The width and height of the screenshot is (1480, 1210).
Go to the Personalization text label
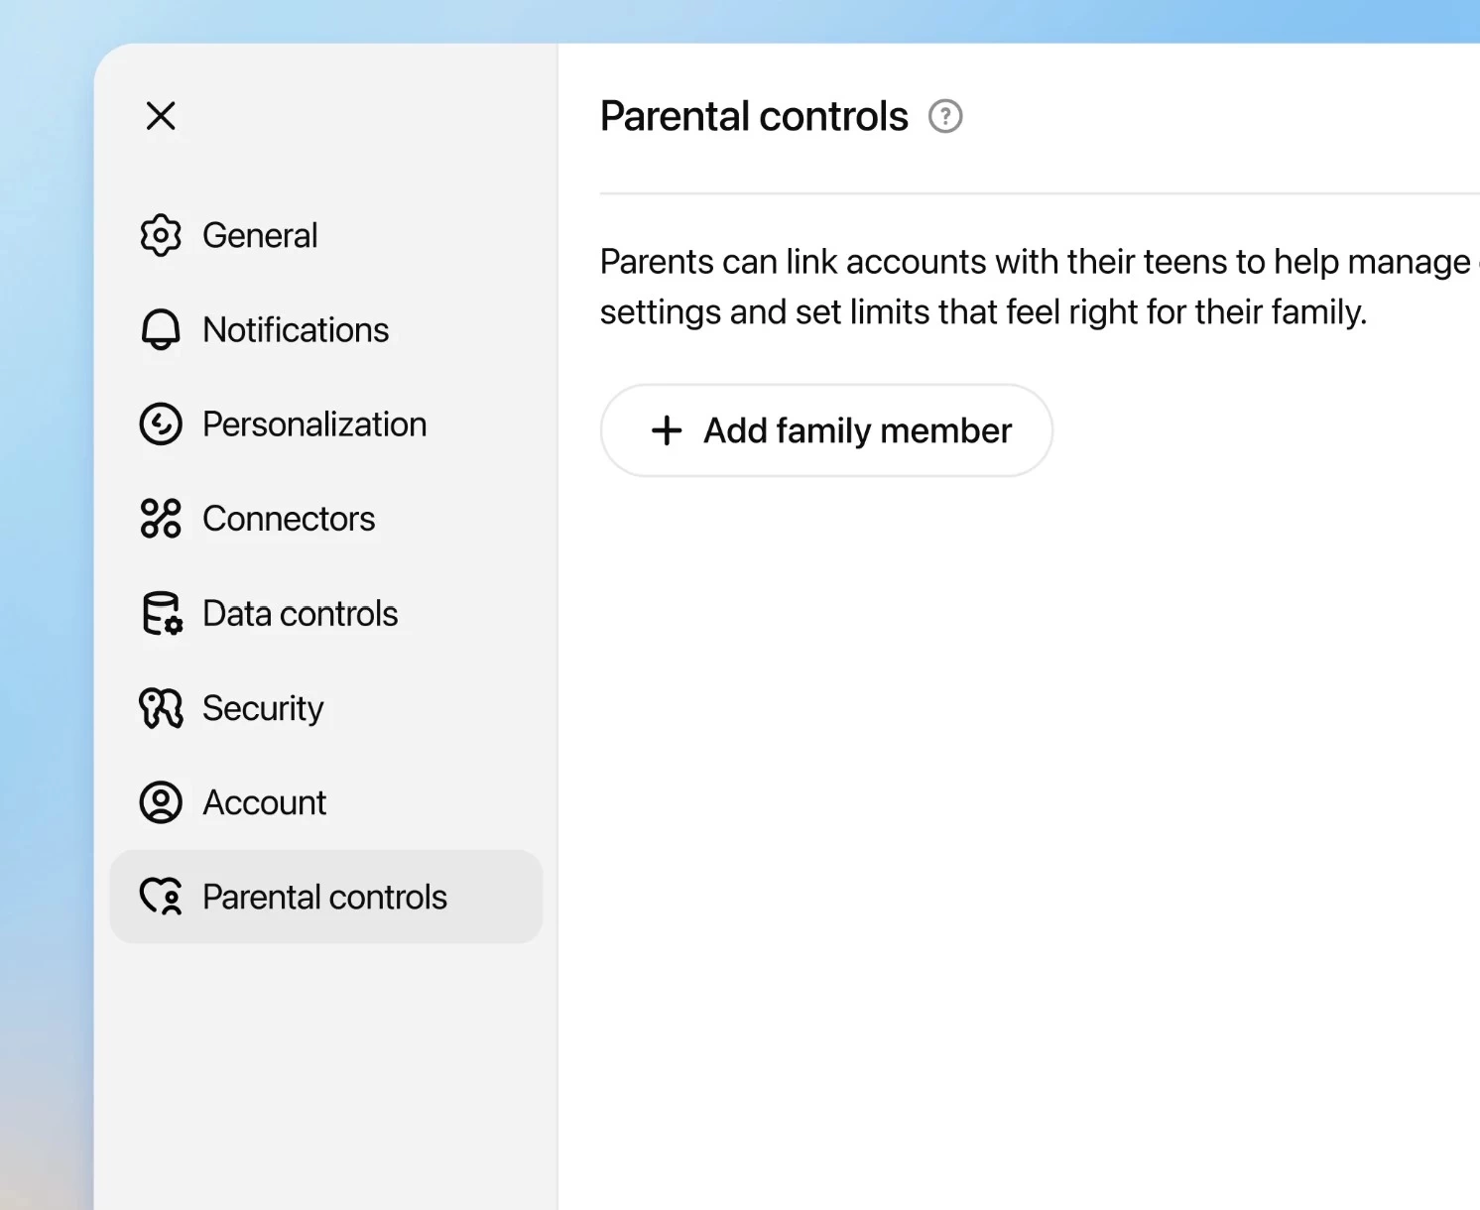tap(314, 424)
